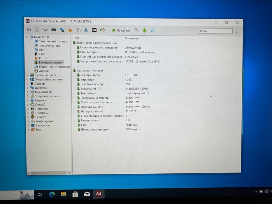The width and height of the screenshot is (272, 204).
Task: Click the tree panel right scroll arrow
Action: 69,173
